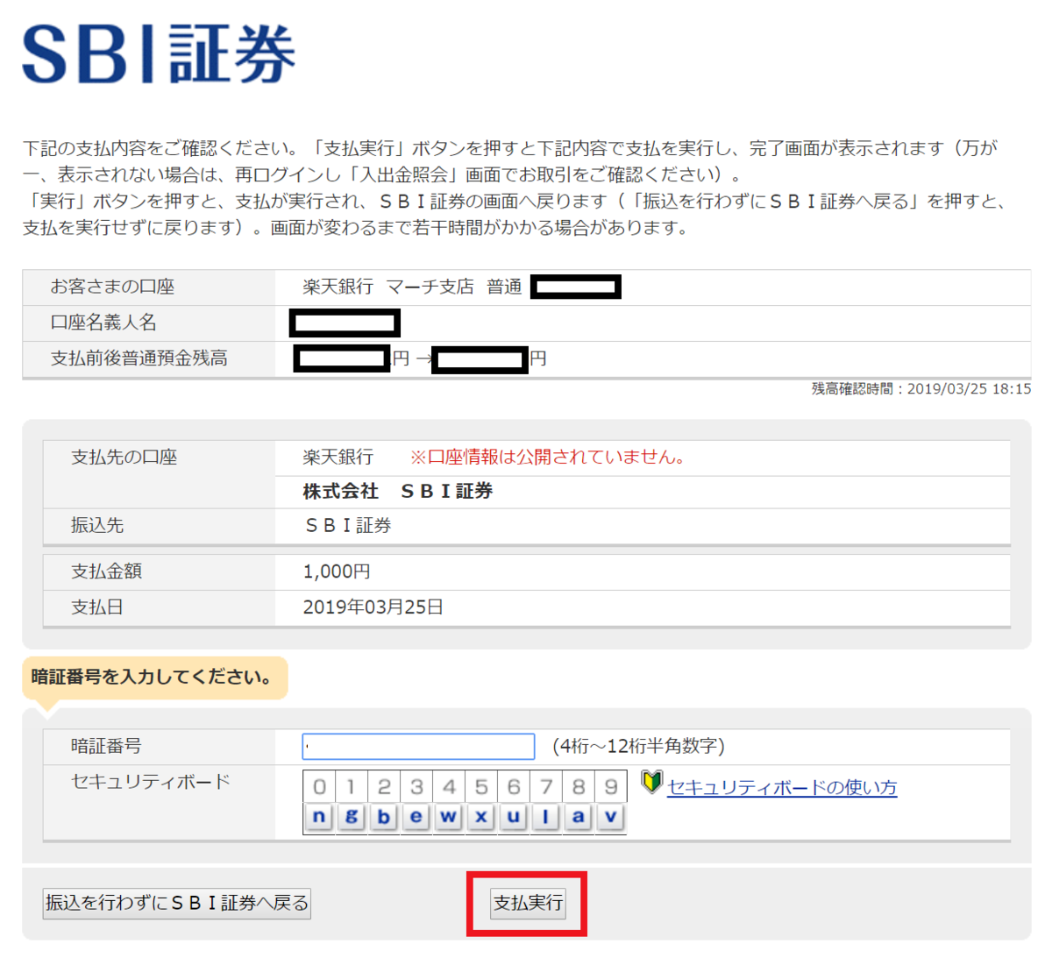Viewport: 1052px width, 958px height.
Task: Click the red ※口座情報は公開されていません notice
Action: point(548,457)
